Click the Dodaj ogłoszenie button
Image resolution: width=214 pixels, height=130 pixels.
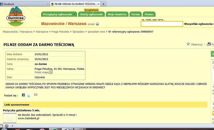click(91, 14)
